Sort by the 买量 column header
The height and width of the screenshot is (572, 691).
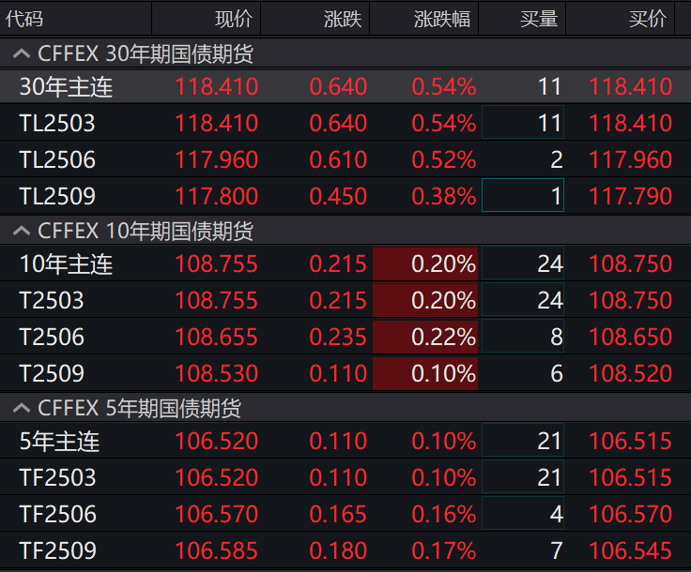(538, 18)
